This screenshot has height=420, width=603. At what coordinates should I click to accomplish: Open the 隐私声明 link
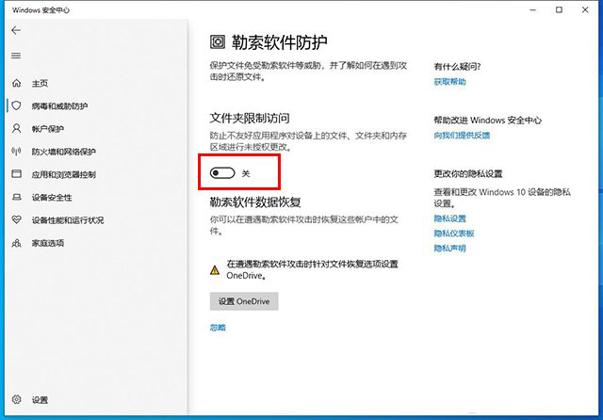point(449,248)
